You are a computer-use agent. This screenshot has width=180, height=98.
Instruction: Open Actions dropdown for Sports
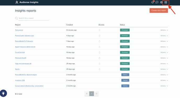(164, 69)
